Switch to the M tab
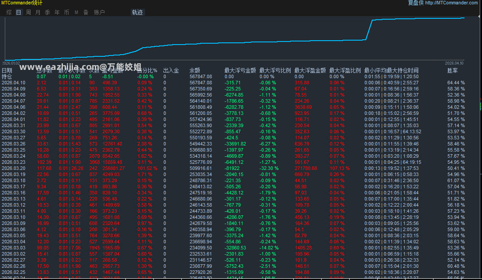Screen dimensions: 482x280 pyautogui.click(x=76, y=12)
